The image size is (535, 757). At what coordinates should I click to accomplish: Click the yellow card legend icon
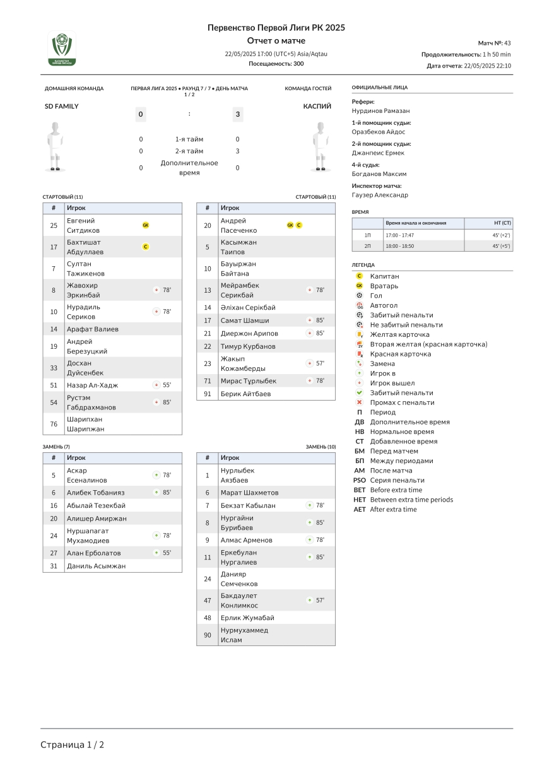(x=359, y=334)
